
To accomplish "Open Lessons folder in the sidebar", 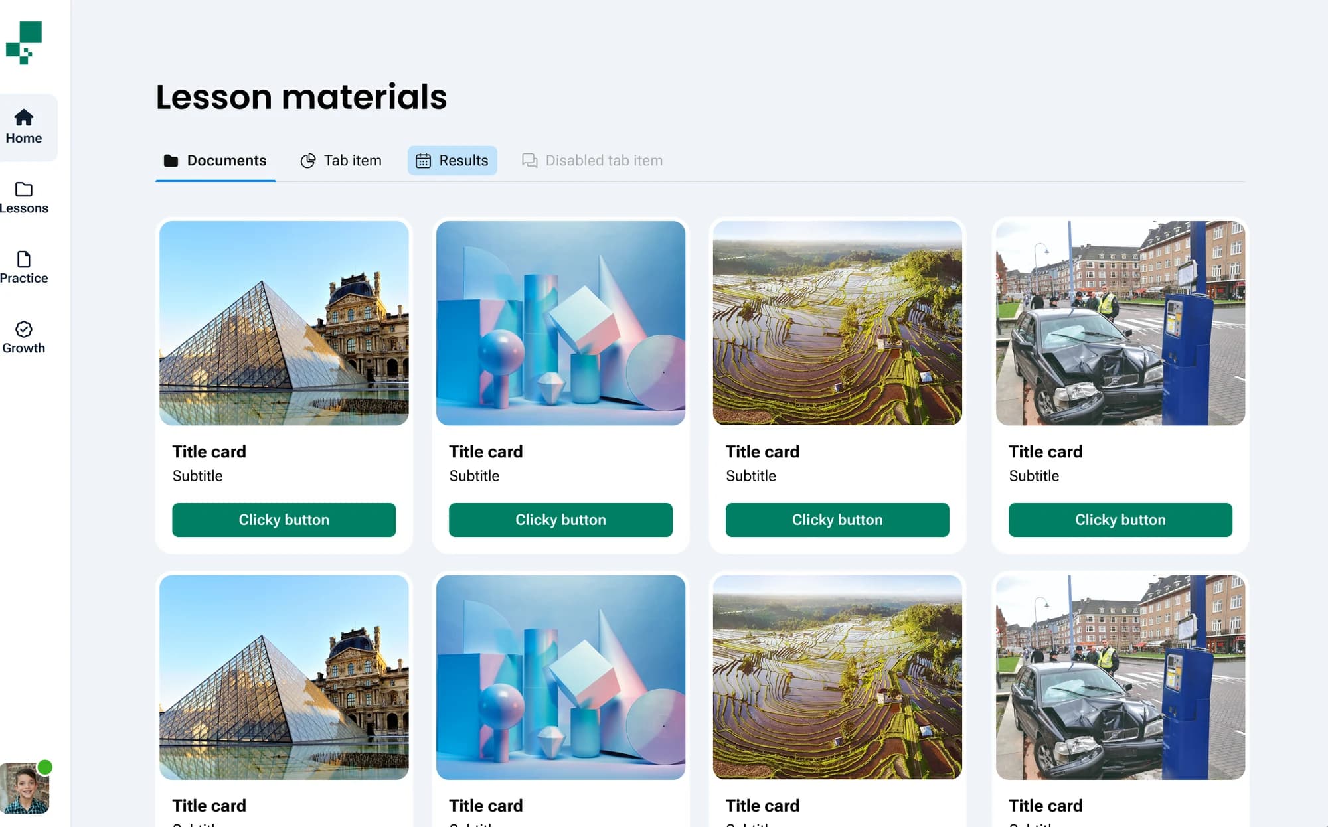I will pyautogui.click(x=24, y=198).
